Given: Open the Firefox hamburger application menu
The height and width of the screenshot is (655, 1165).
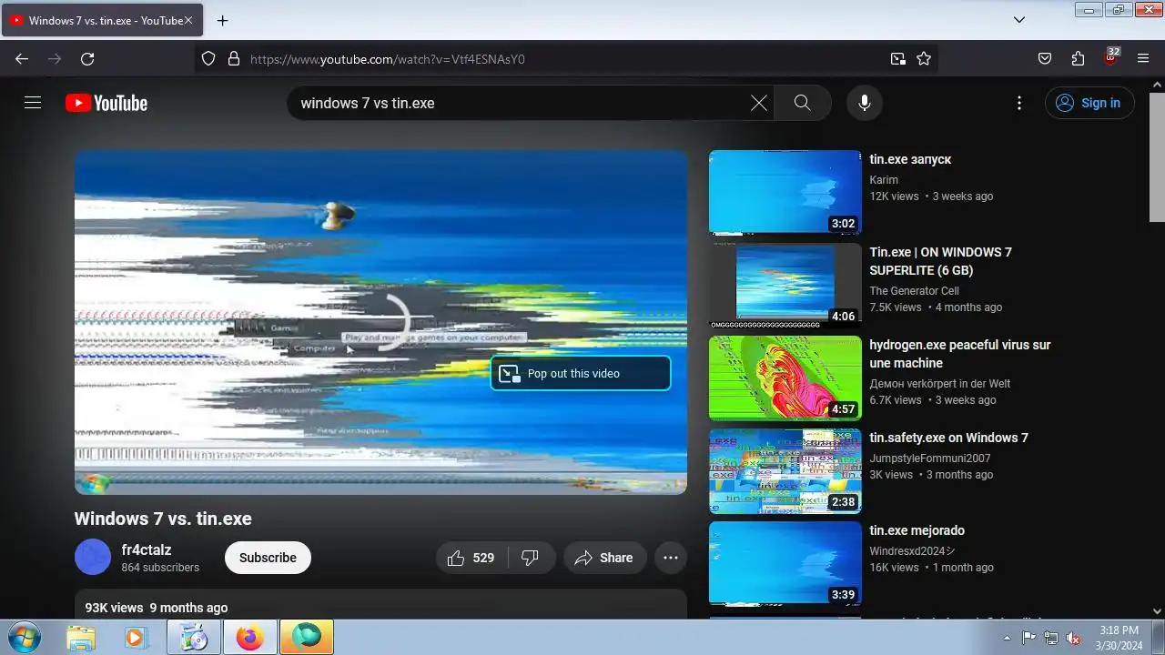Looking at the screenshot, I should [x=1143, y=59].
